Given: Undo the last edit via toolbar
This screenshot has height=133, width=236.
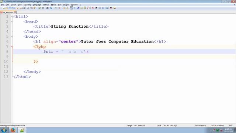Looking at the screenshot, I should pyautogui.click(x=39, y=8).
